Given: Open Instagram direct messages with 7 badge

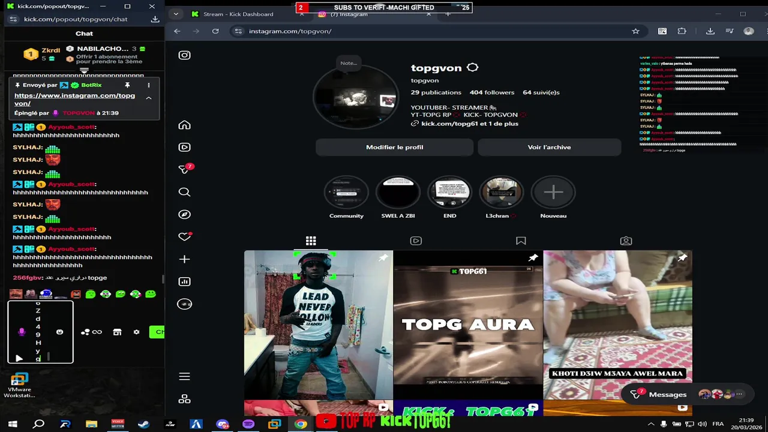Looking at the screenshot, I should (x=185, y=169).
